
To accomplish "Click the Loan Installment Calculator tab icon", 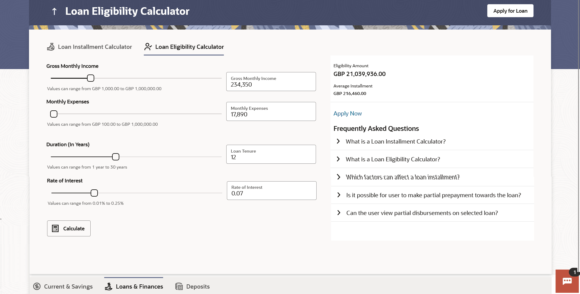I will point(51,47).
